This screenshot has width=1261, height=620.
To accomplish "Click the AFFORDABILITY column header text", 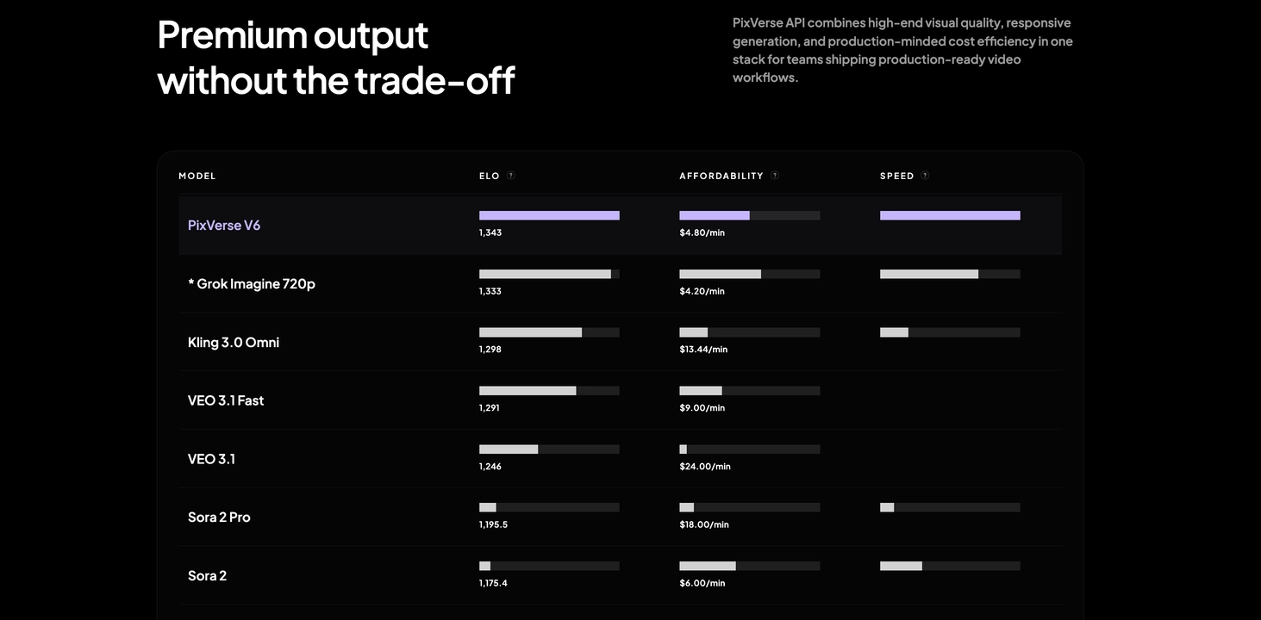I will point(721,177).
